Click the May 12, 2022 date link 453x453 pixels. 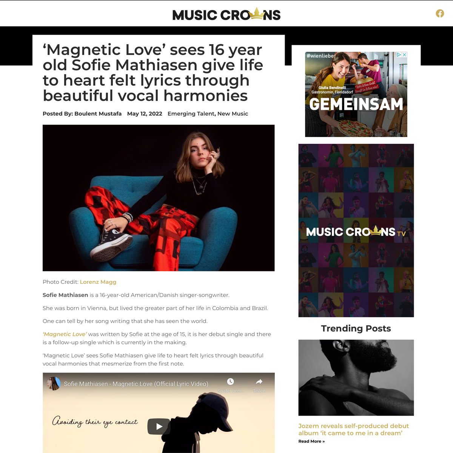(x=145, y=114)
